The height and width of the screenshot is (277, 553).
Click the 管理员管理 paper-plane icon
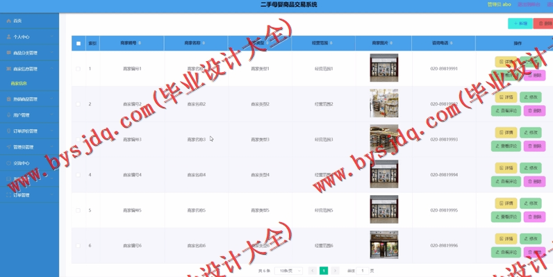9,147
